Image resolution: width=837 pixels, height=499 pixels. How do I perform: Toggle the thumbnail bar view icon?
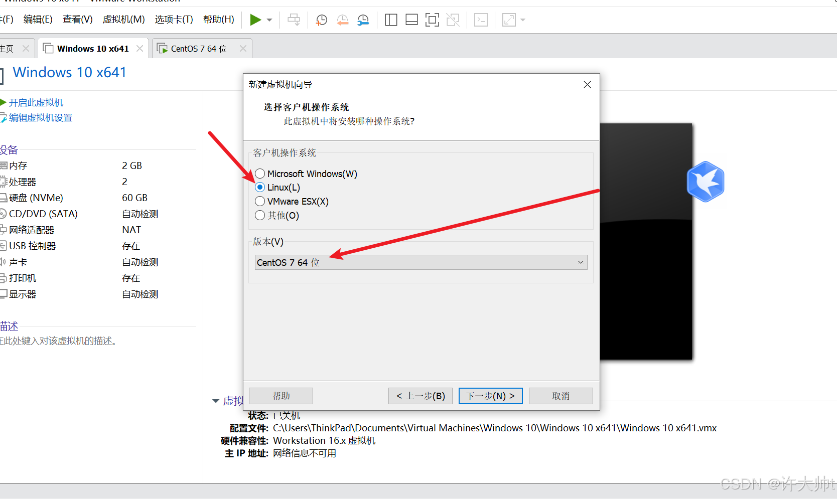411,20
